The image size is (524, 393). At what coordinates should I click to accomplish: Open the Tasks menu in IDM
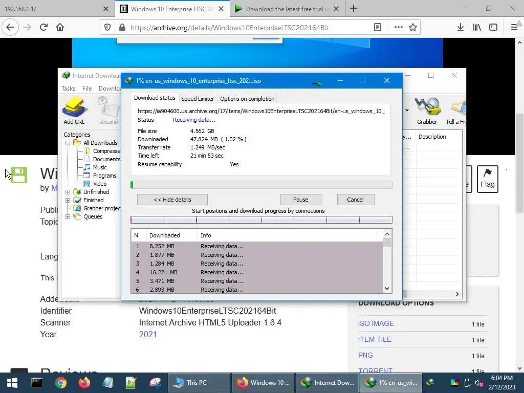tap(68, 88)
